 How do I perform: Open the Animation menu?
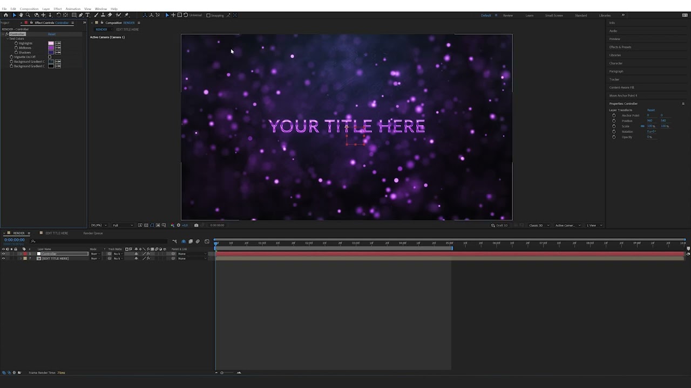(x=73, y=9)
